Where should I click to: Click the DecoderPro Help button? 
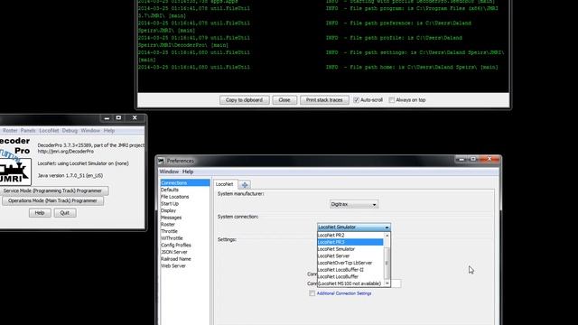pos(40,213)
